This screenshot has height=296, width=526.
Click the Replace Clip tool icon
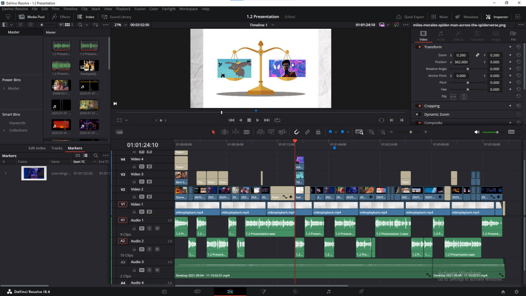pyautogui.click(x=282, y=132)
